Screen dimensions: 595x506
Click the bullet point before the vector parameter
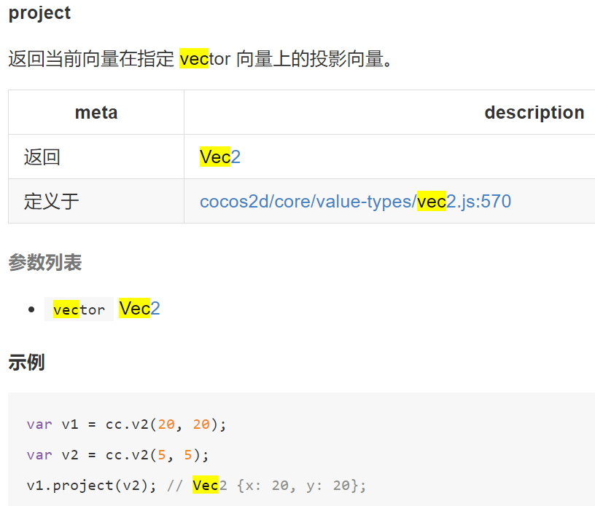[31, 309]
